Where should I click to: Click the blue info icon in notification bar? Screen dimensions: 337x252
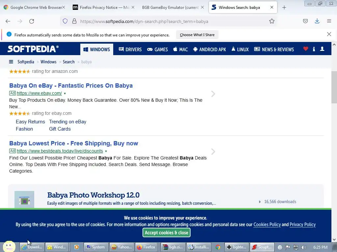(9, 34)
